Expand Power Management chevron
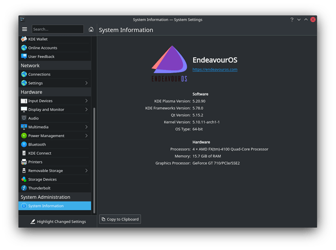Screen dimensions: 336x250 (x=86, y=135)
